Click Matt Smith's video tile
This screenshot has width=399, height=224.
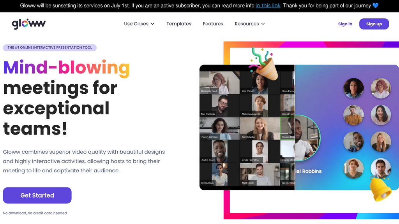coord(260,174)
